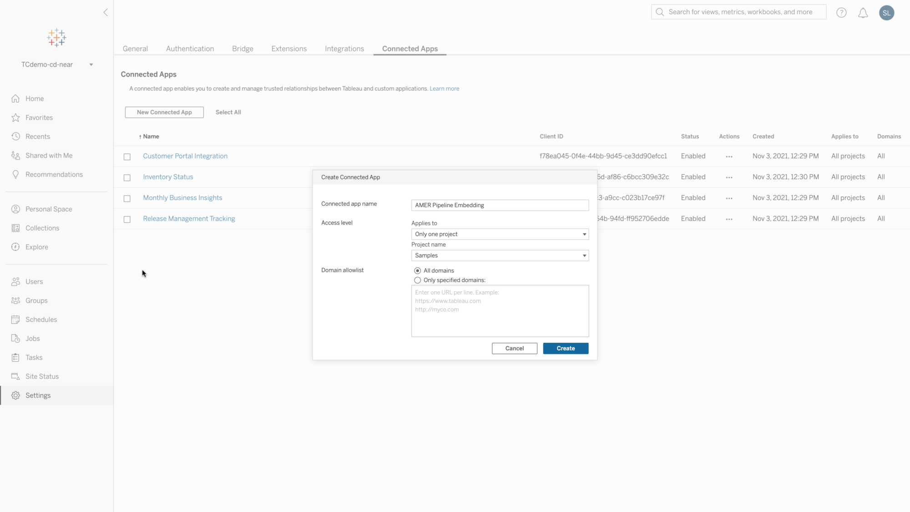Check the Inventory Status row checkbox
The width and height of the screenshot is (910, 512).
coord(127,177)
